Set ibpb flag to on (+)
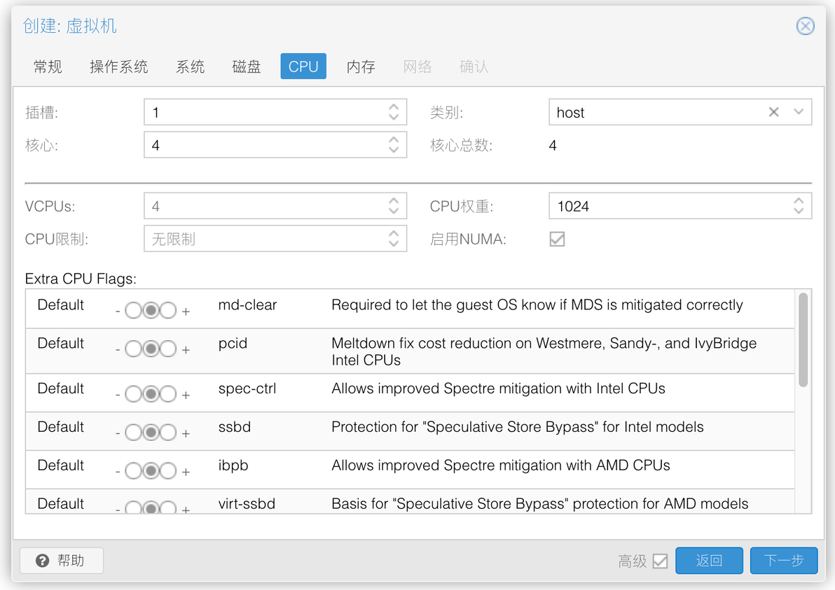 pyautogui.click(x=168, y=472)
